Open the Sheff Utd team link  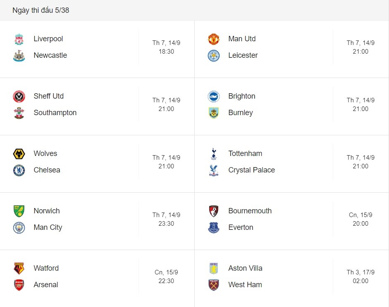[49, 96]
